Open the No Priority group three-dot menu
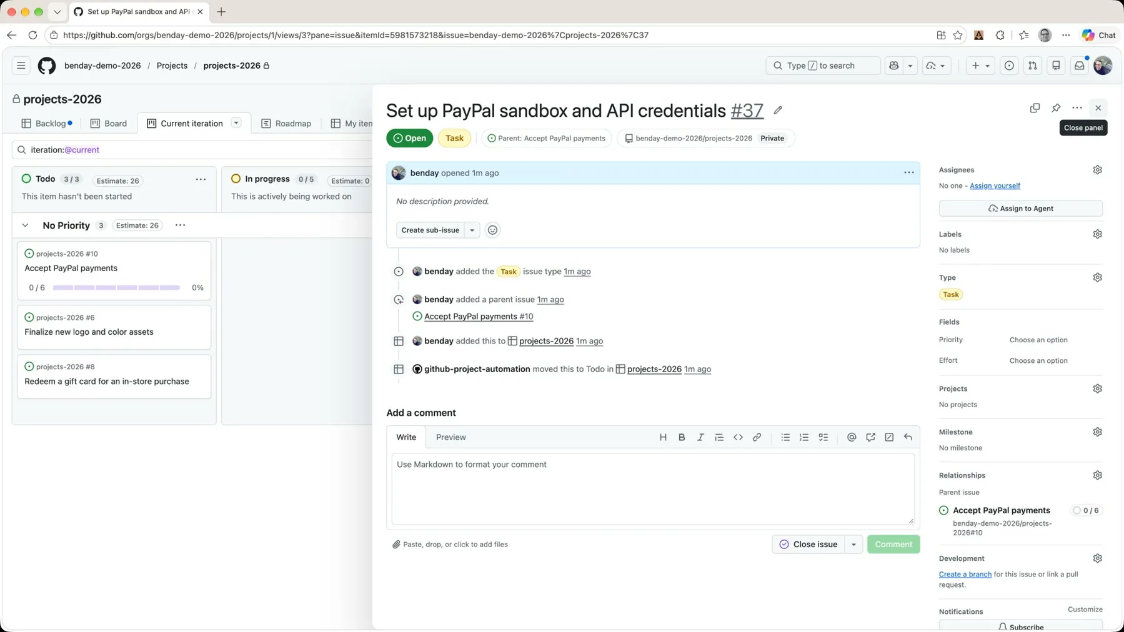 (x=180, y=225)
